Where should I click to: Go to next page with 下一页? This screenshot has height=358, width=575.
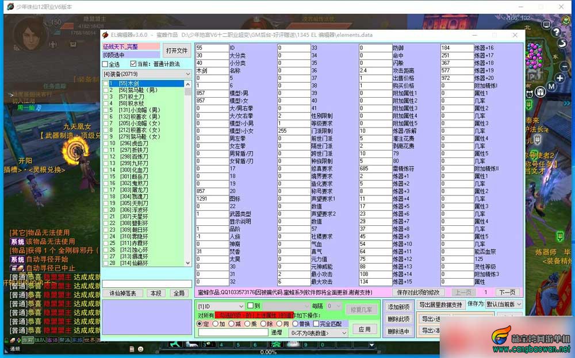click(x=507, y=292)
